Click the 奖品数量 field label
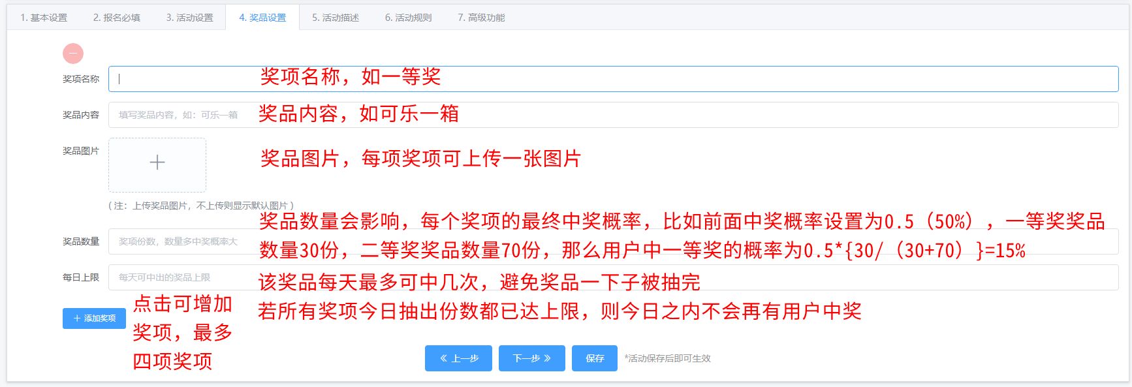Viewport: 1132px width, 387px height. [81, 241]
